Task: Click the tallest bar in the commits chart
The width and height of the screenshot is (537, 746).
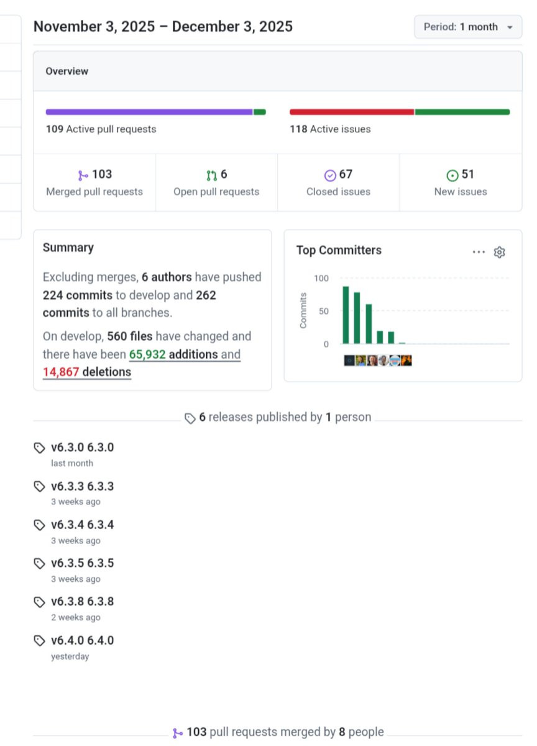Action: 346,315
